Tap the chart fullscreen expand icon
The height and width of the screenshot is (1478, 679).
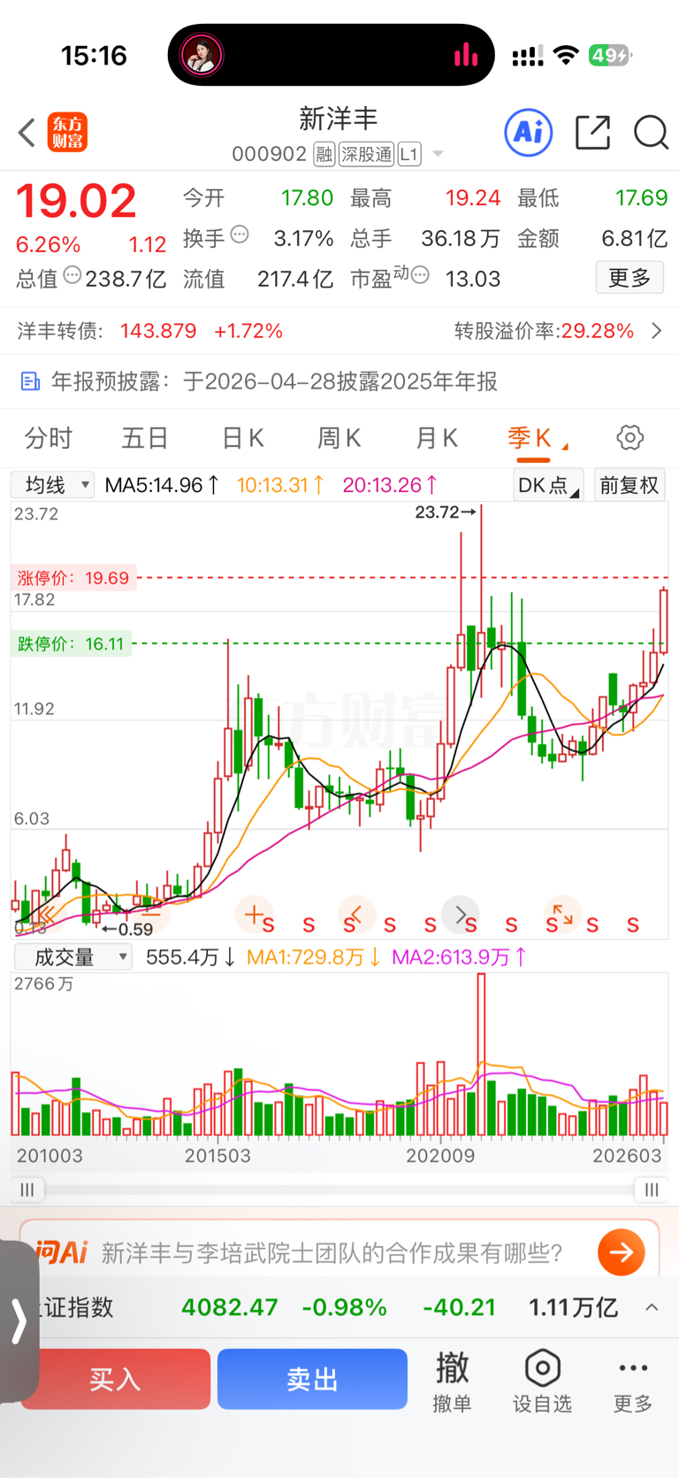[563, 914]
